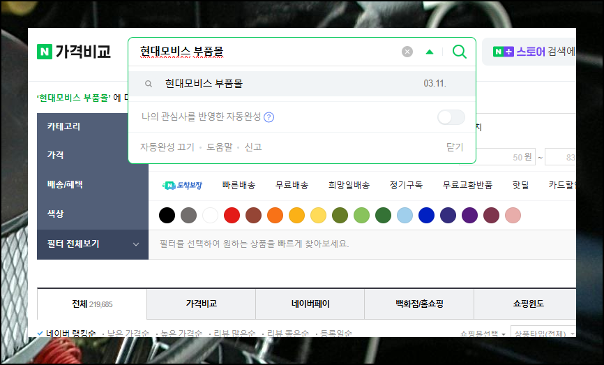Open the 도움말 link
Image resolution: width=604 pixels, height=365 pixels.
tap(220, 147)
